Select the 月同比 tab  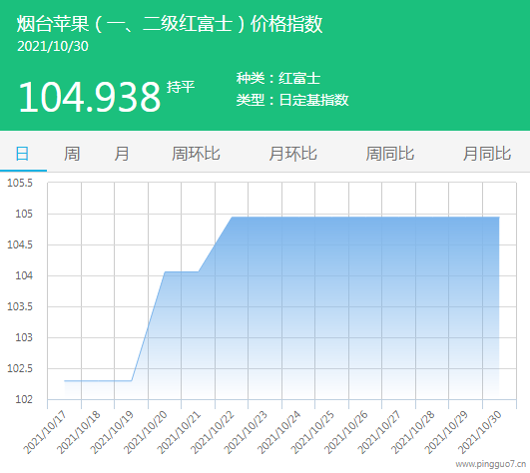487,154
